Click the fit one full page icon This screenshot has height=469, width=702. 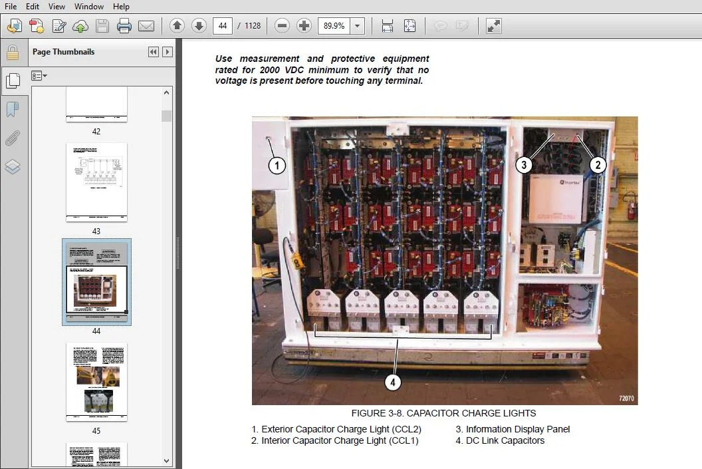point(409,26)
